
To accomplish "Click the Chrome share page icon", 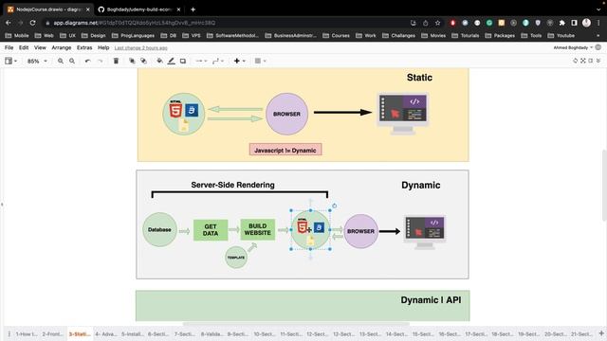I will (426, 23).
